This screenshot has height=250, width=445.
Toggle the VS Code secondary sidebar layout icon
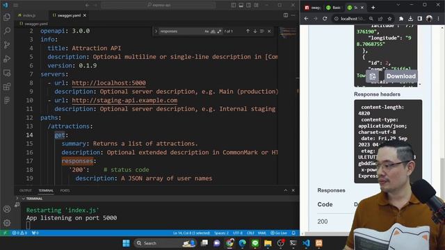pyautogui.click(x=249, y=5)
